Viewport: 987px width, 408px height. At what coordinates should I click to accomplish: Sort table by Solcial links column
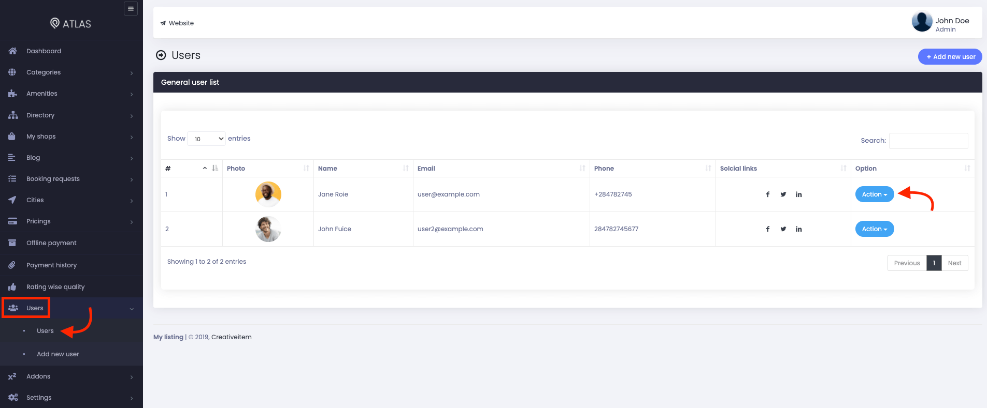(x=783, y=169)
